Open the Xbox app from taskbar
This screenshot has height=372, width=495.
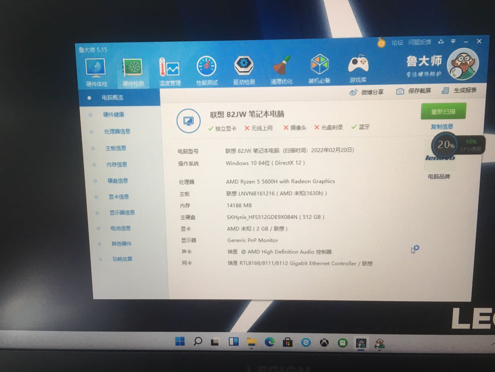tap(324, 343)
